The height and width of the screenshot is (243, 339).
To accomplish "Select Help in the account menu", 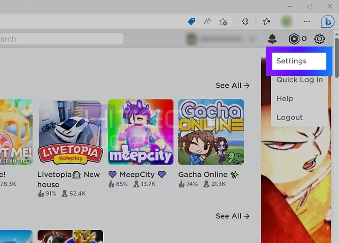I will tap(285, 98).
